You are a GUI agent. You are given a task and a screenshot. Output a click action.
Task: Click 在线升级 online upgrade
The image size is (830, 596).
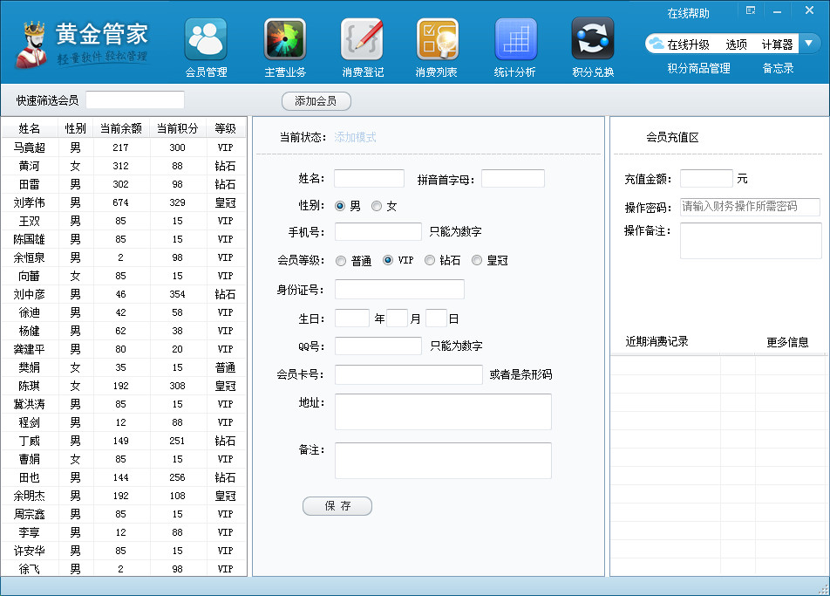coord(688,45)
